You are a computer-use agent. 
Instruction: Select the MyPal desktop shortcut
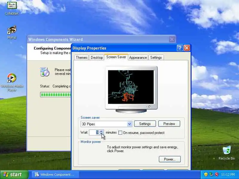click(12, 32)
